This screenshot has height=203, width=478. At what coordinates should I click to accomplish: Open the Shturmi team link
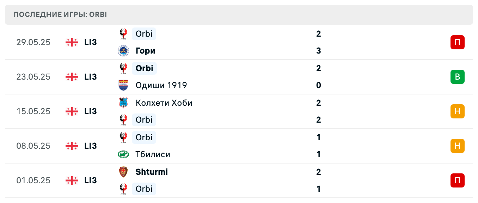point(152,172)
